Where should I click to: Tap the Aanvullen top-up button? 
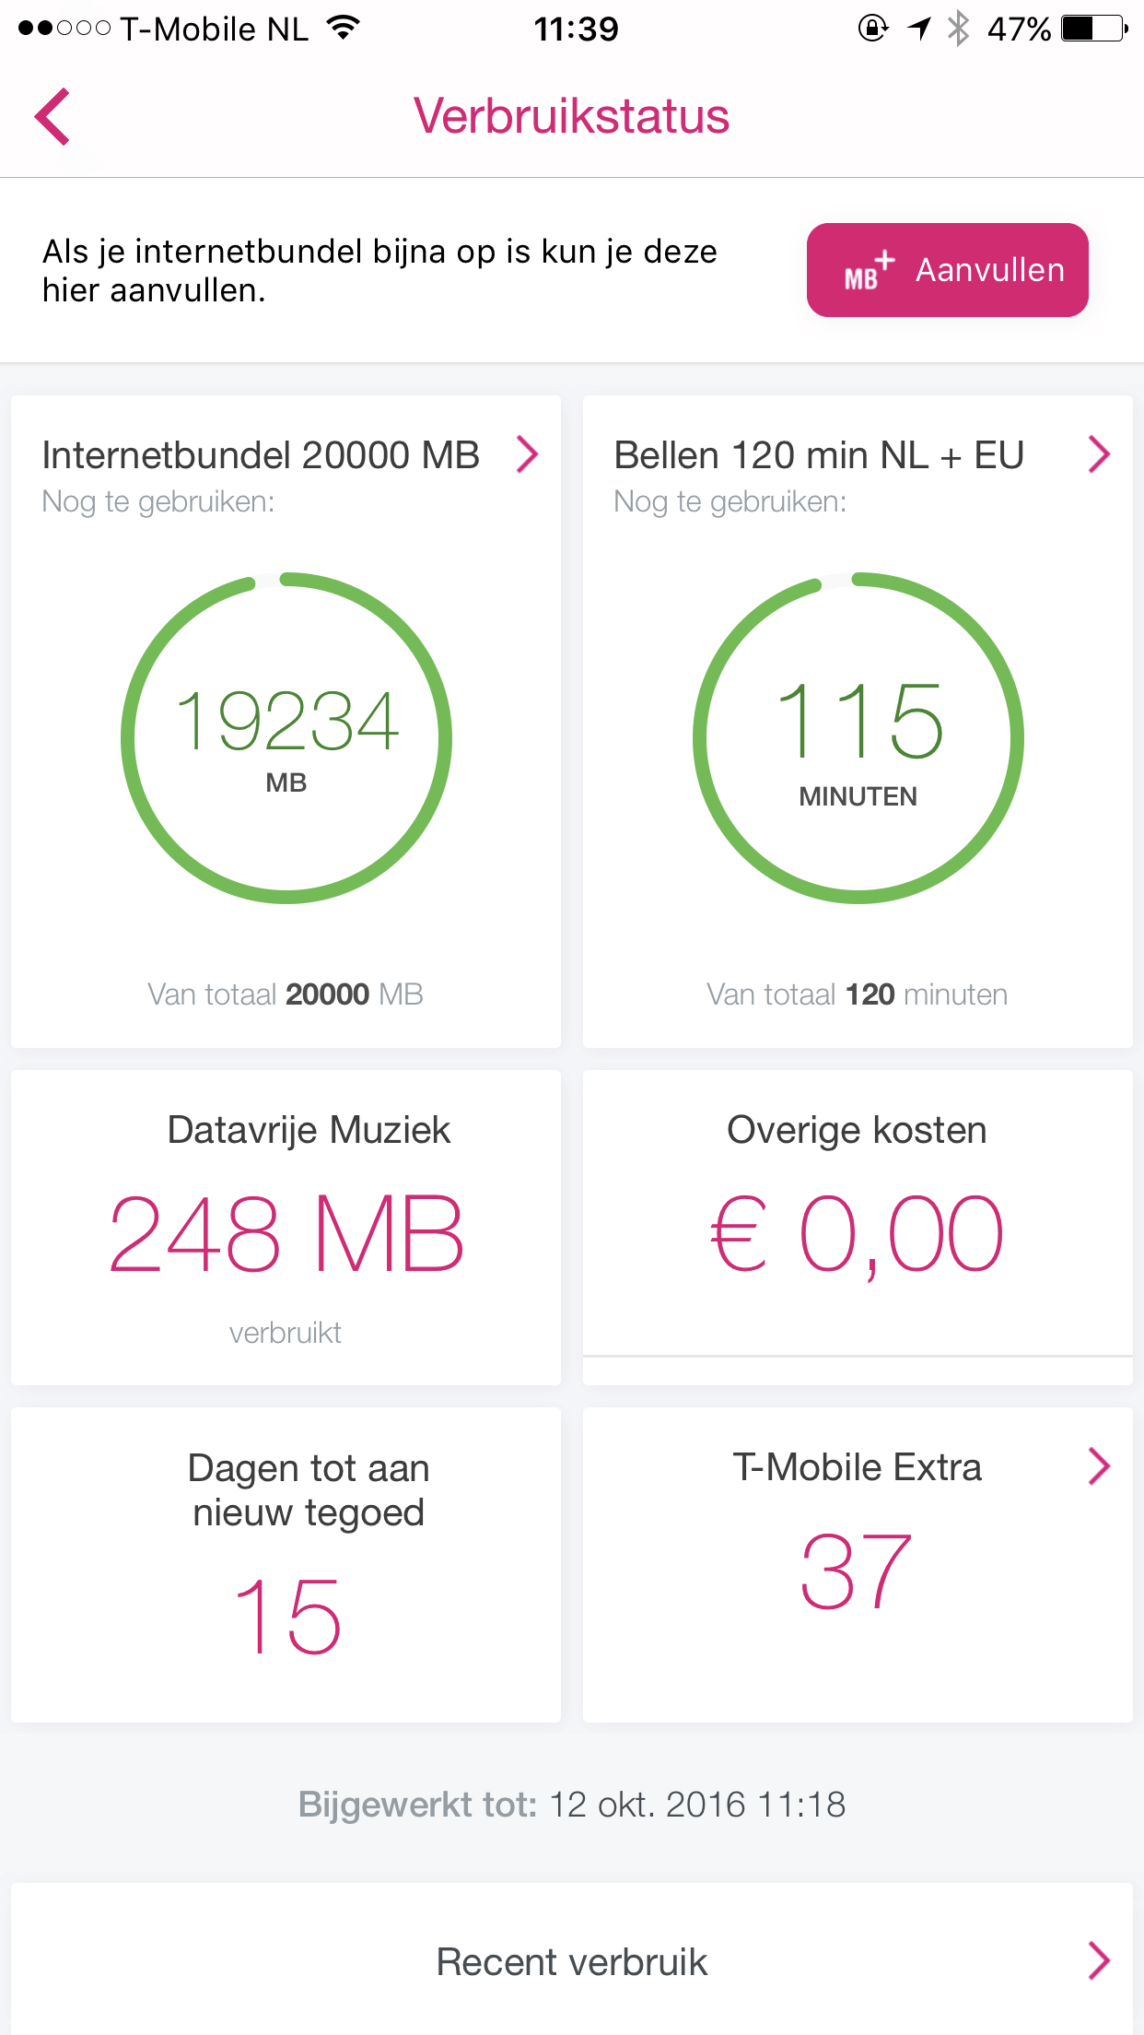click(x=947, y=270)
